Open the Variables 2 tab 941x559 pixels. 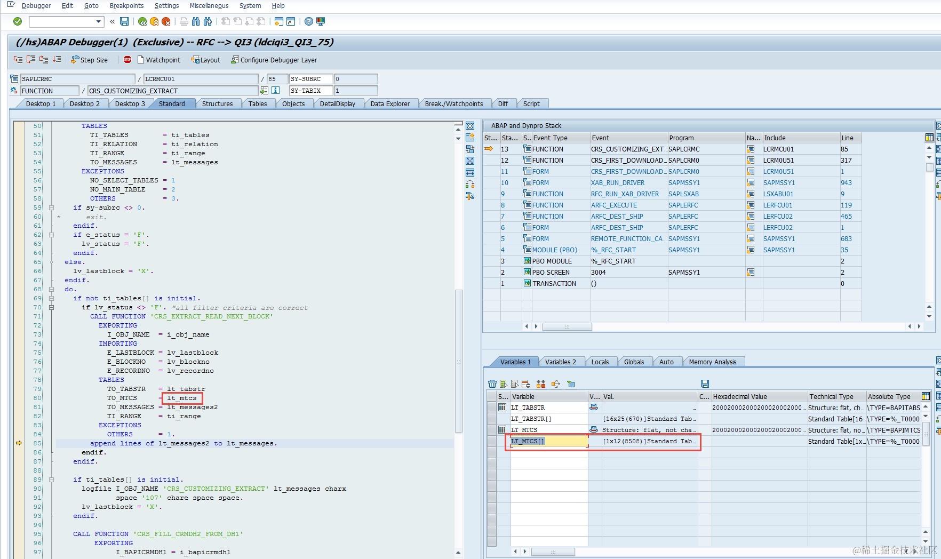pos(561,362)
